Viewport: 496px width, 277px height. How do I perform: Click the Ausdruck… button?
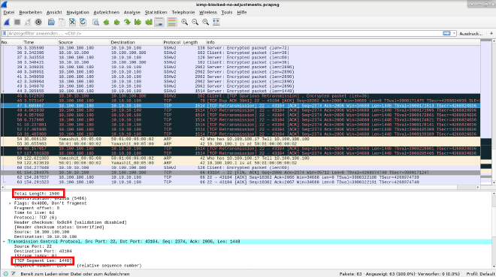470,34
